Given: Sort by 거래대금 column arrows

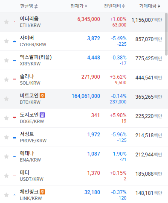Looking at the screenshot, I should pyautogui.click(x=159, y=6).
